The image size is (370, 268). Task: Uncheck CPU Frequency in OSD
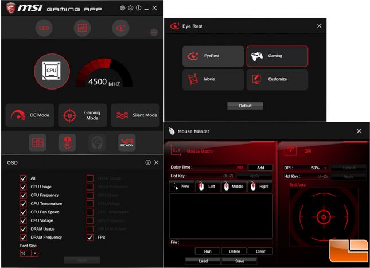coord(23,195)
